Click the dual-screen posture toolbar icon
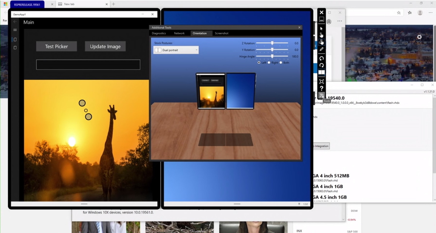 (x=321, y=72)
